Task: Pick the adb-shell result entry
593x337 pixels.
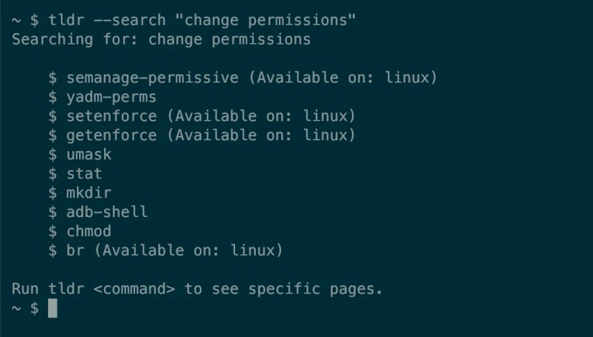Action: [107, 212]
